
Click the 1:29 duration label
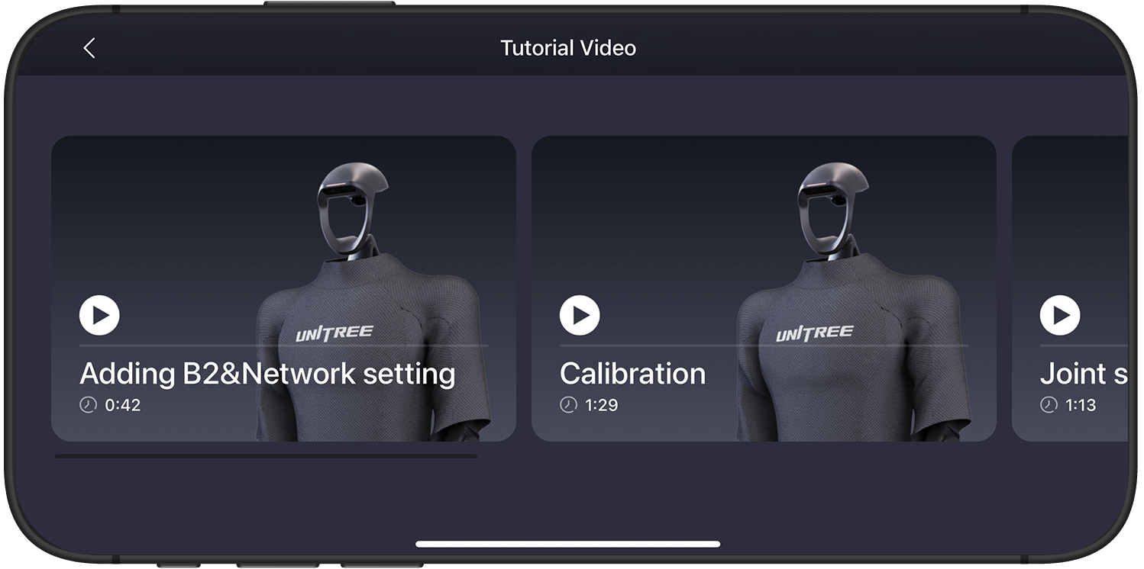[x=602, y=405]
